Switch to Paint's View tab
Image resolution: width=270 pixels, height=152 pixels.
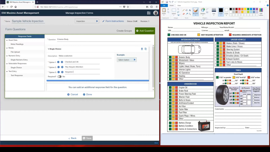(179, 6)
